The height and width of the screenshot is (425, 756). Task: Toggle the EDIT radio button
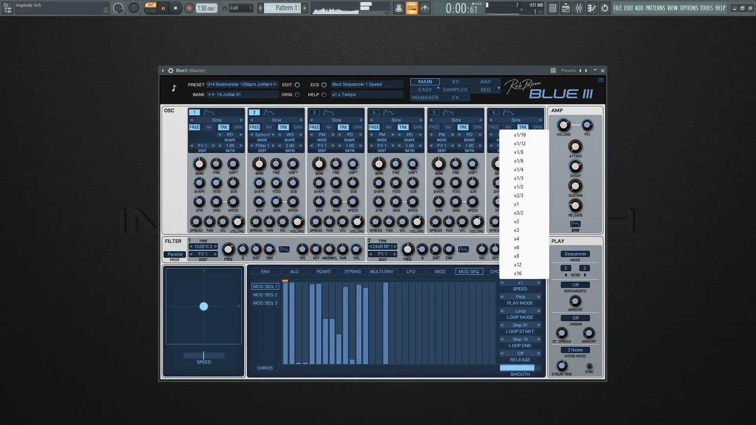click(297, 85)
